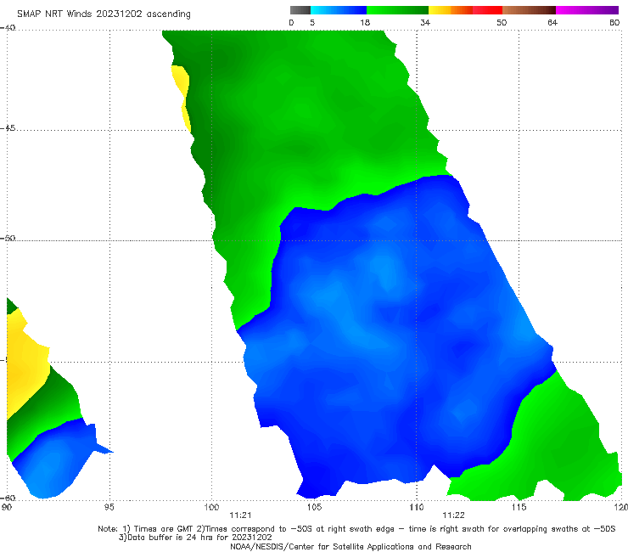Click the swath time label '11:21'
This screenshot has width=628, height=552.
(x=240, y=515)
